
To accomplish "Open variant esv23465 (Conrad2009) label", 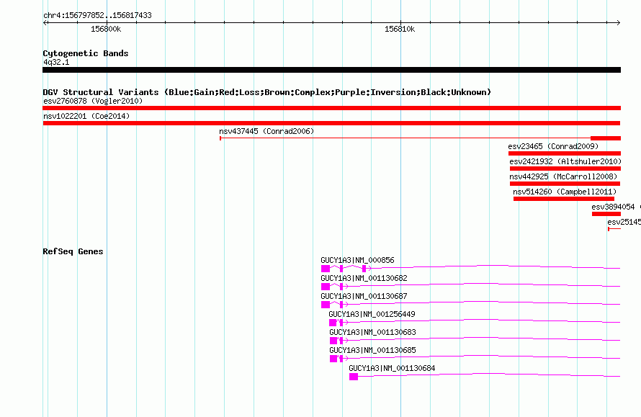I will coord(553,146).
